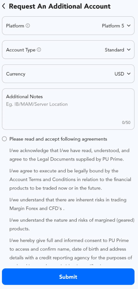This screenshot has width=138, height=289.
Task: Expand the Standard account type chevron
Action: coord(129,50)
